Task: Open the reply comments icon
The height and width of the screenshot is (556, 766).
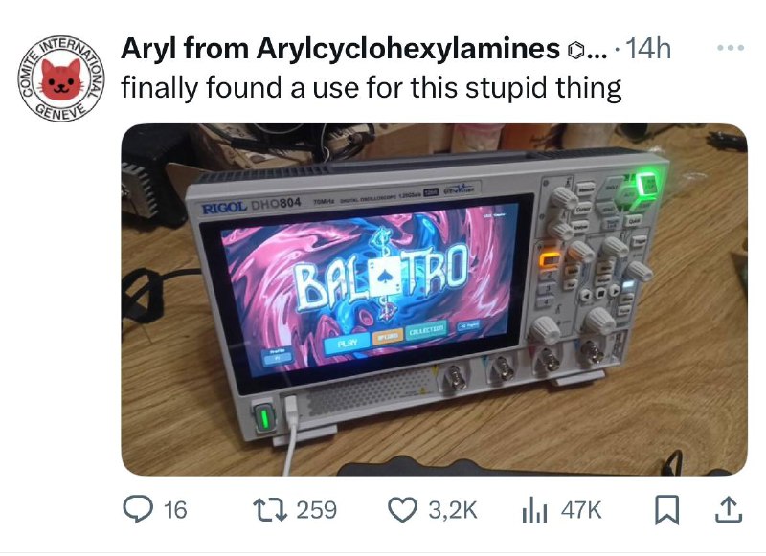Action: point(135,509)
